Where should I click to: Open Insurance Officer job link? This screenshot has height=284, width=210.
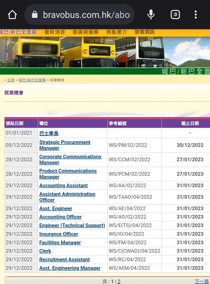click(x=58, y=234)
